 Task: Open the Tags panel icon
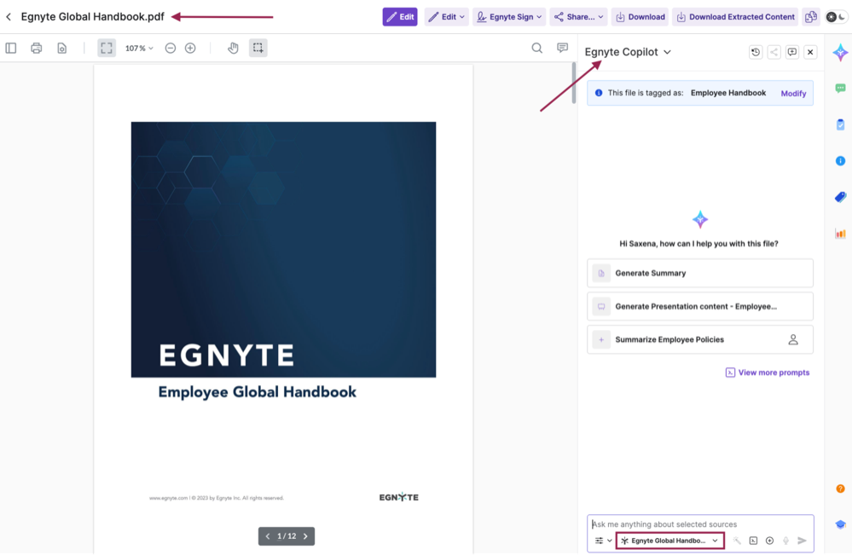coord(840,196)
